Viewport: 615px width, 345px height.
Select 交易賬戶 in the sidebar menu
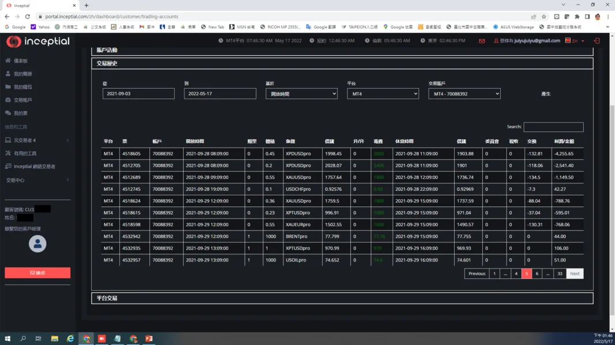click(x=22, y=100)
